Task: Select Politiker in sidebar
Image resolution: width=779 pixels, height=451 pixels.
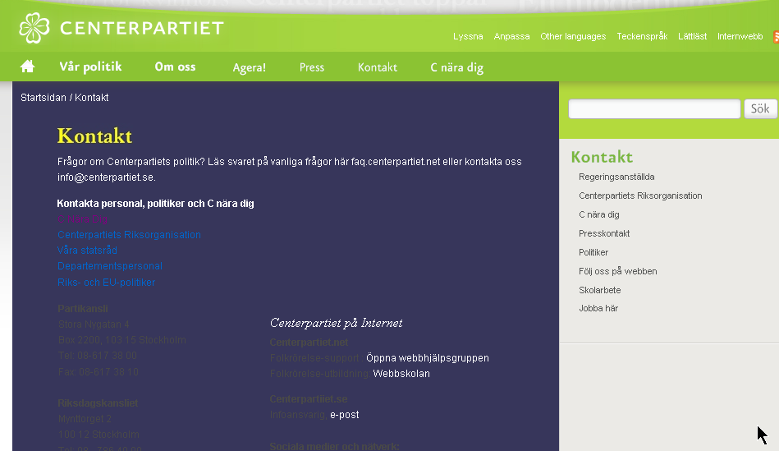Action: pos(593,252)
